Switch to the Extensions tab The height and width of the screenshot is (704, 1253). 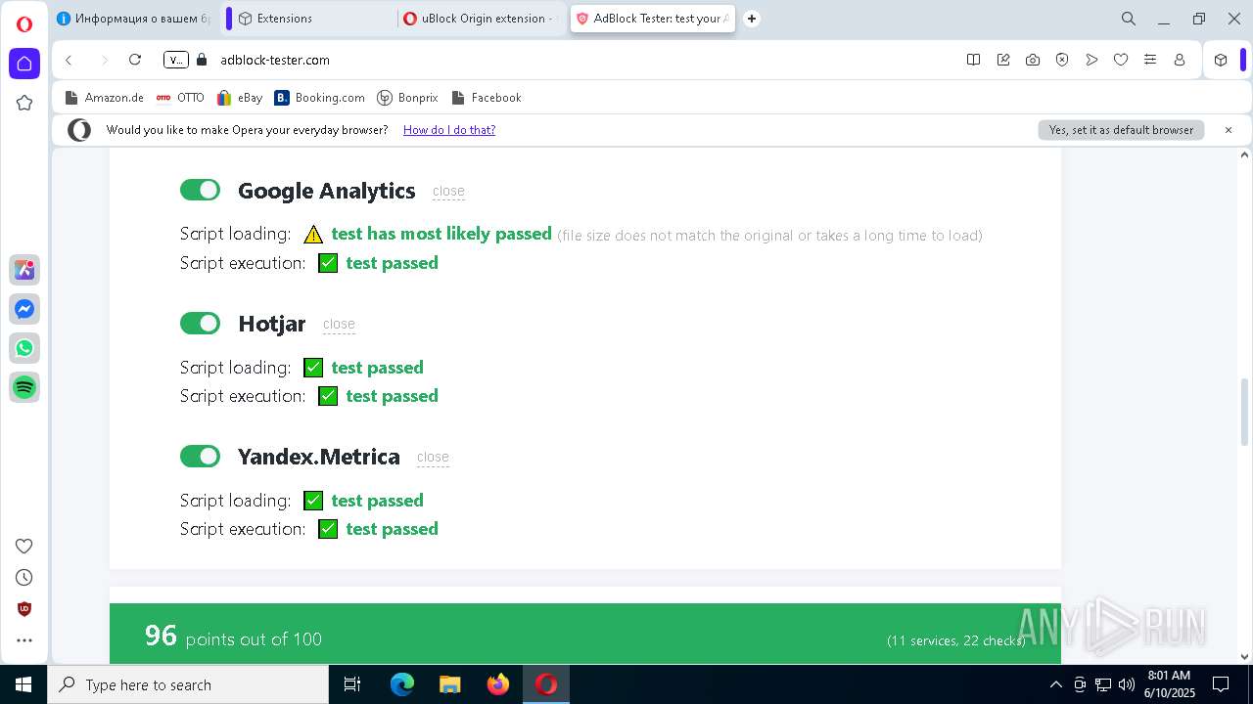point(313,19)
